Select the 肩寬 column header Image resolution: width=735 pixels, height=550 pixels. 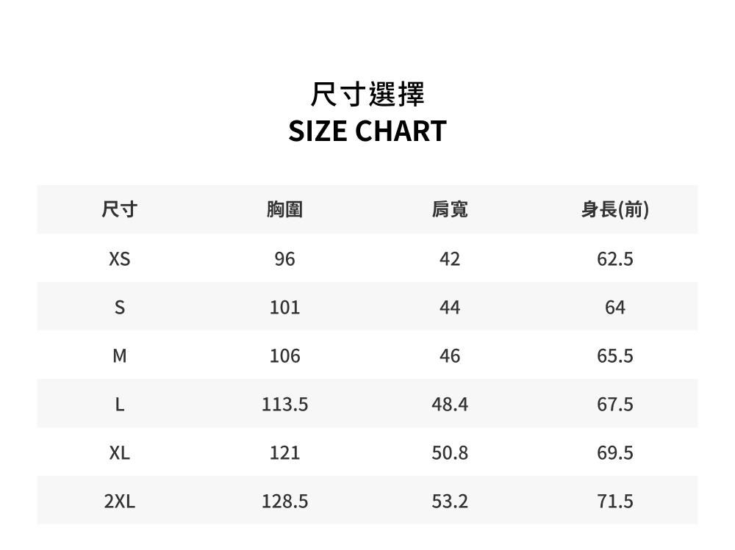449,210
